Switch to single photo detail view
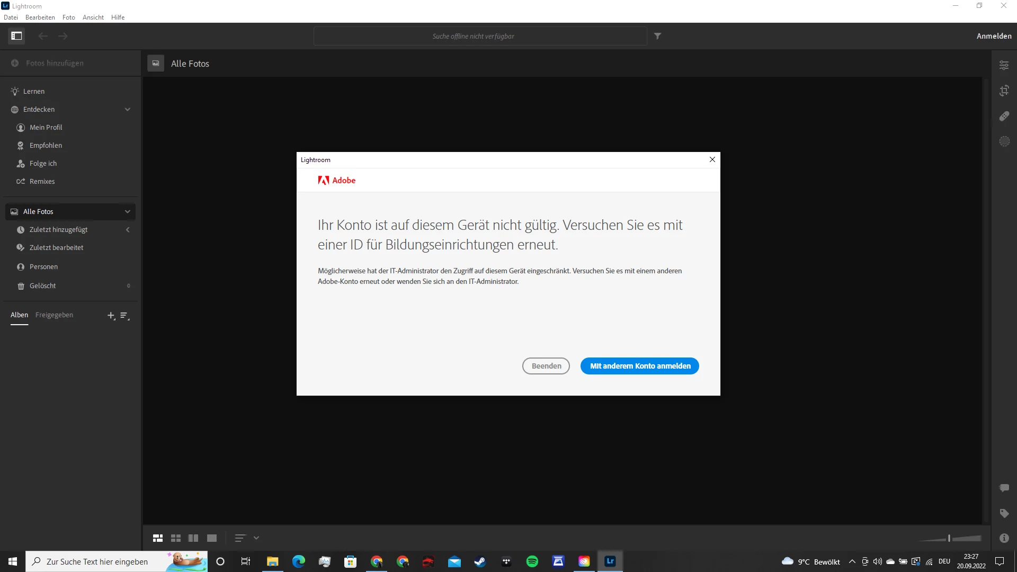 point(212,538)
